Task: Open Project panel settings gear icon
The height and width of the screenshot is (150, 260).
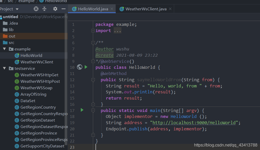Action: pyautogui.click(x=55, y=9)
